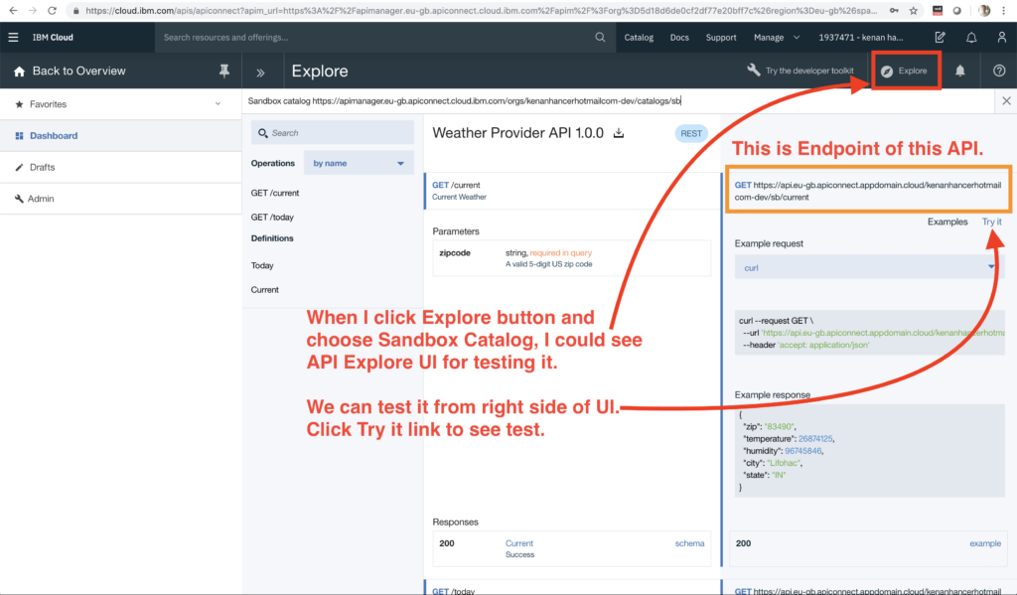Screen dimensions: 1017x595
Task: Open the Catalog menu
Action: click(639, 38)
